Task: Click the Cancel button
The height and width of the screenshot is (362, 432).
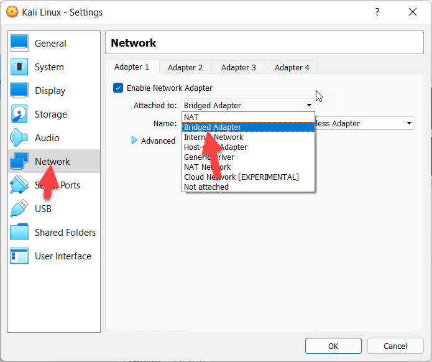Action: click(x=395, y=346)
